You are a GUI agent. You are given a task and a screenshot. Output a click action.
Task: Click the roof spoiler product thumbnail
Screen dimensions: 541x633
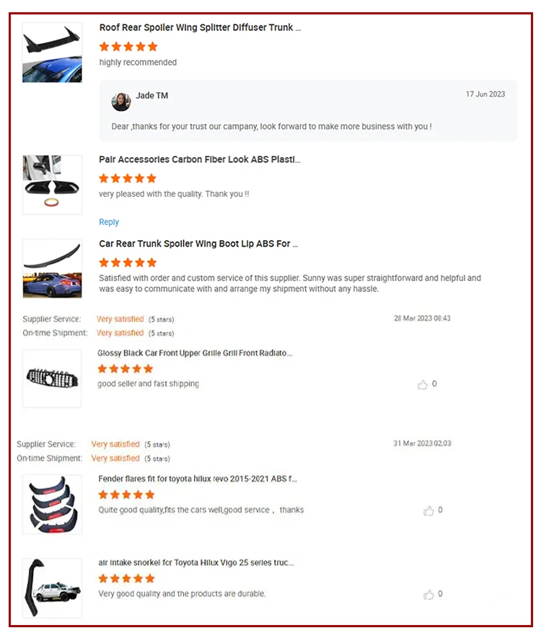[x=52, y=53]
